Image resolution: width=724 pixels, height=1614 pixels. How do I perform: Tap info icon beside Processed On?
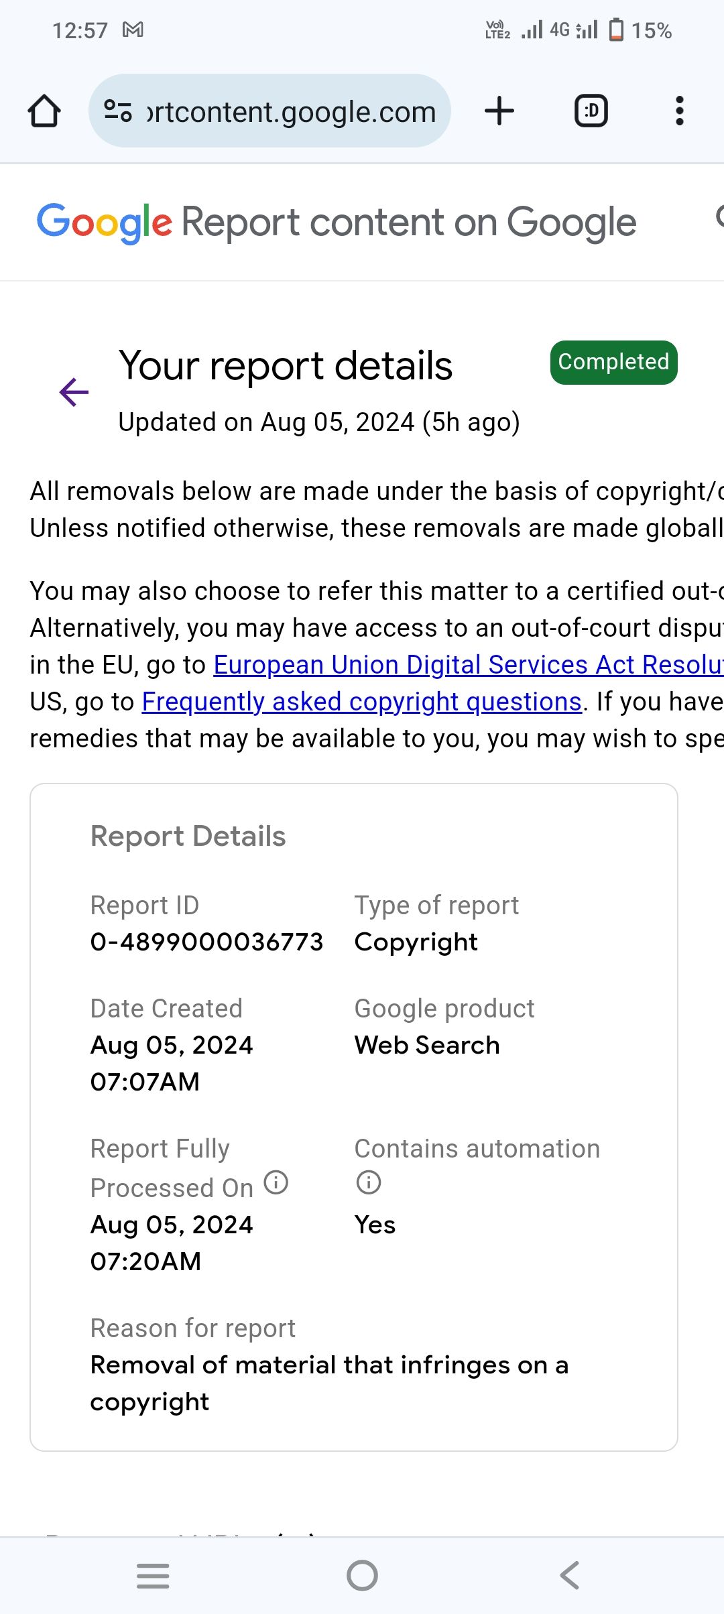(276, 1182)
